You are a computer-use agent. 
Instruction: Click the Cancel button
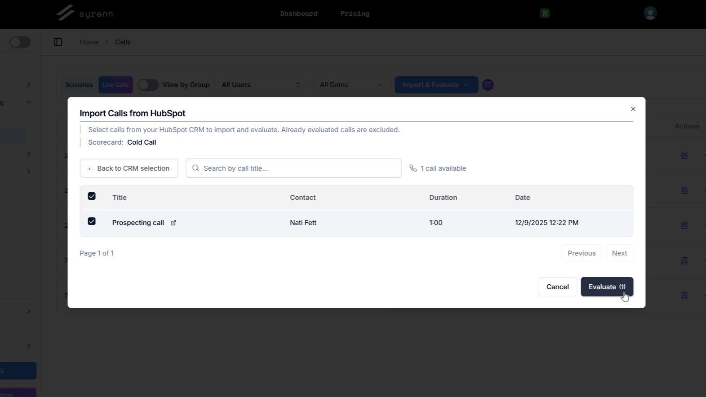(558, 287)
